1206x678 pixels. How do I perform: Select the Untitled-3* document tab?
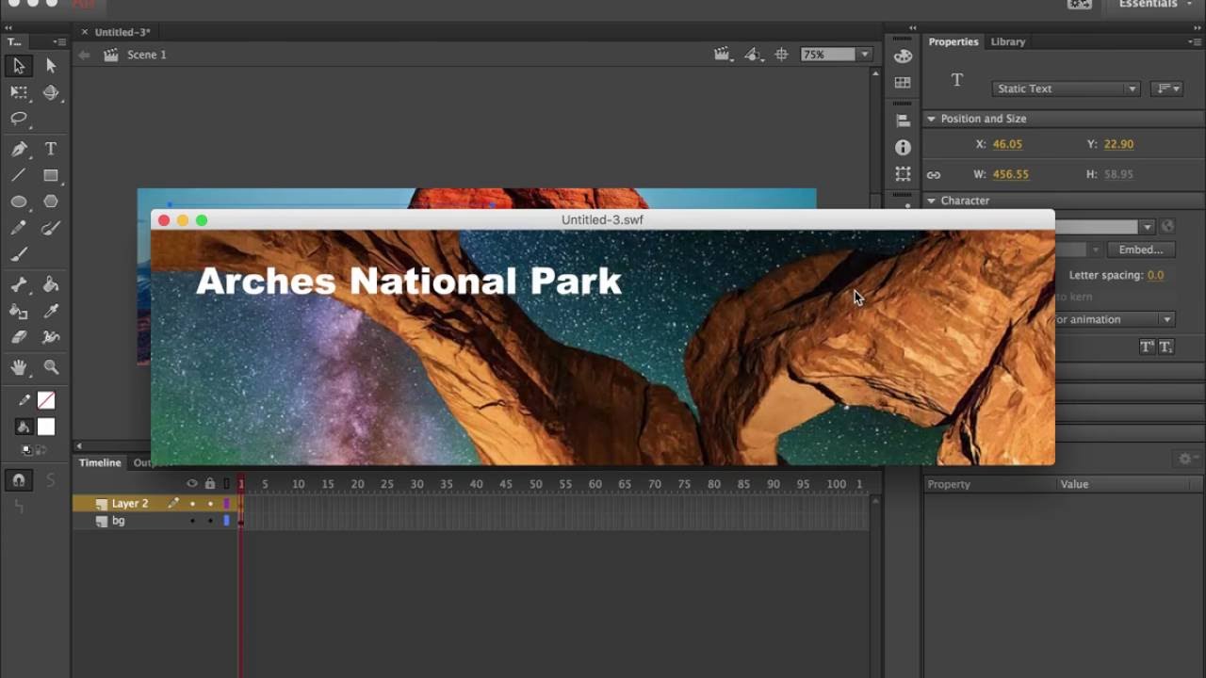tap(122, 32)
